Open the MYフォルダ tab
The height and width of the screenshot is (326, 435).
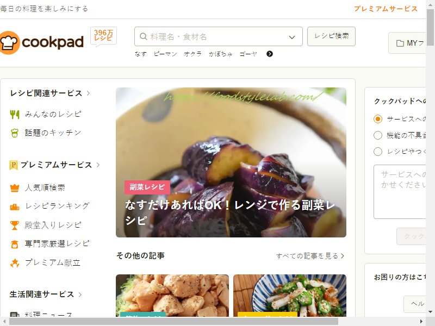point(407,43)
